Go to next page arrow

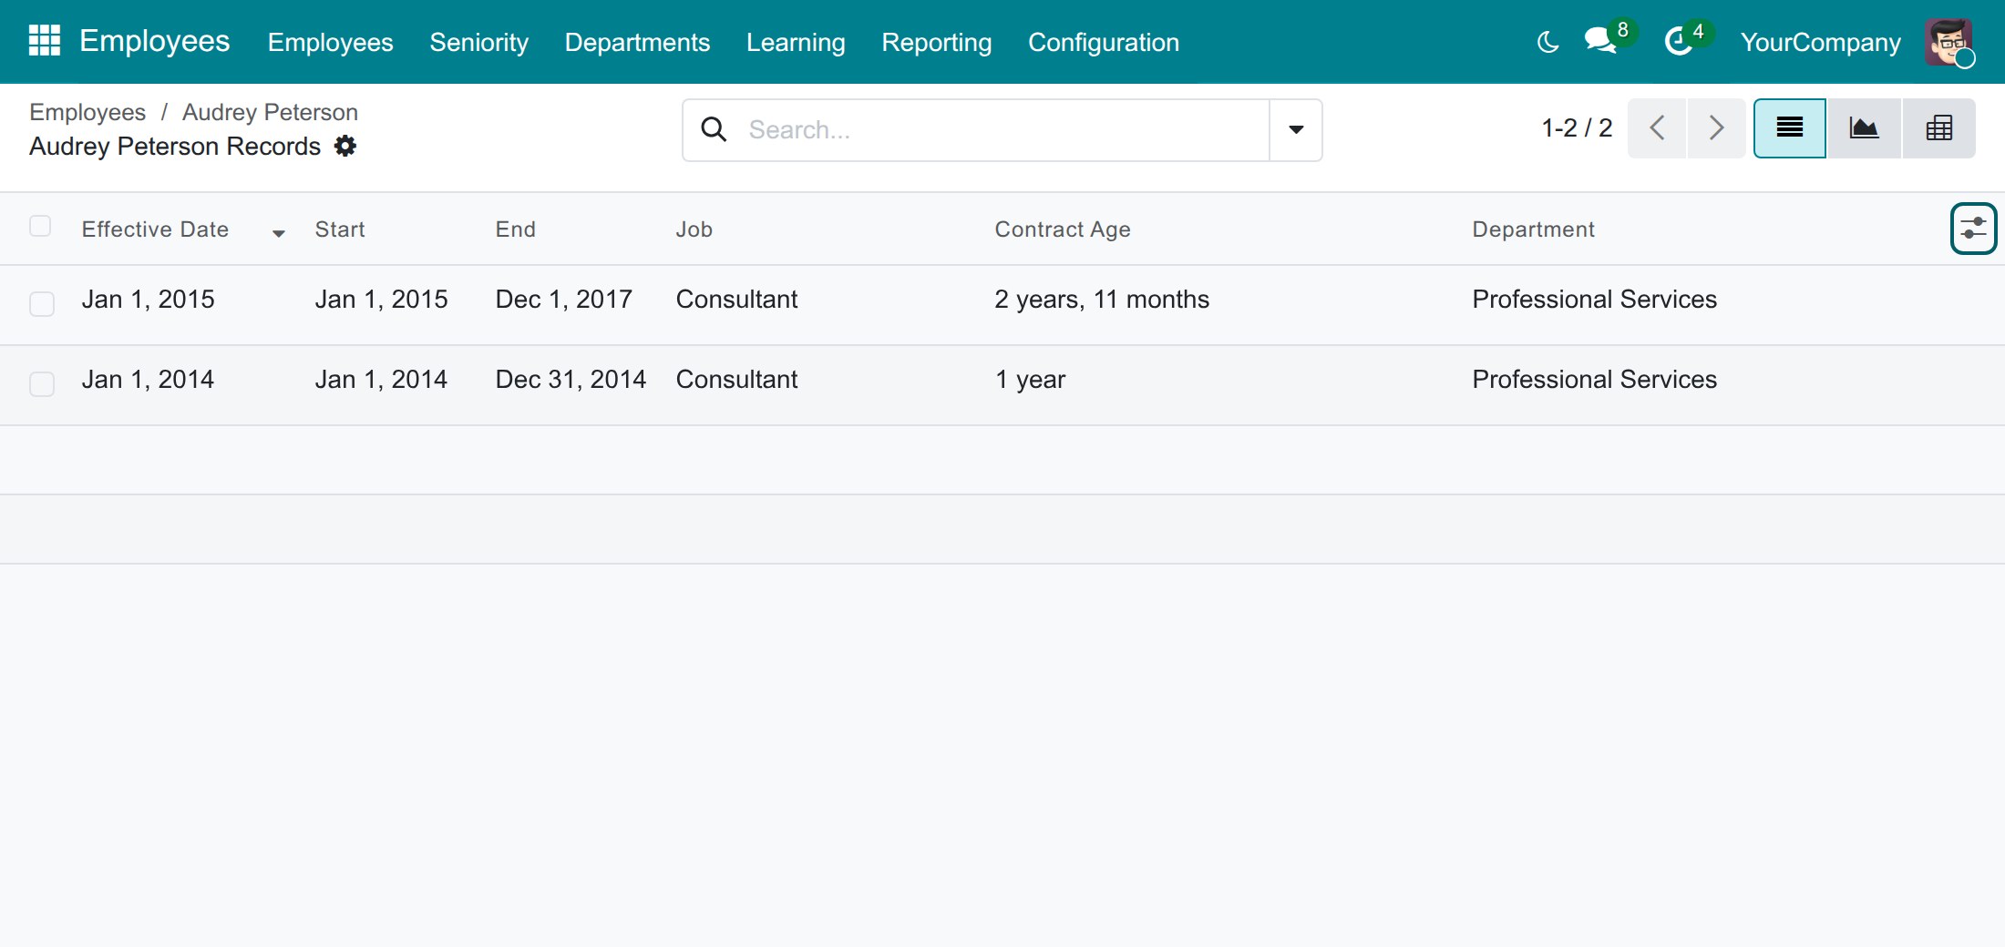coord(1717,128)
